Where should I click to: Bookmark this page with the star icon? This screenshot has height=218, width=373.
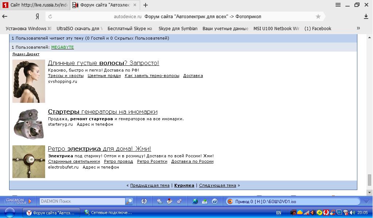(x=318, y=16)
